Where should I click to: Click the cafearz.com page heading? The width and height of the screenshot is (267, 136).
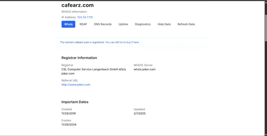tap(78, 5)
